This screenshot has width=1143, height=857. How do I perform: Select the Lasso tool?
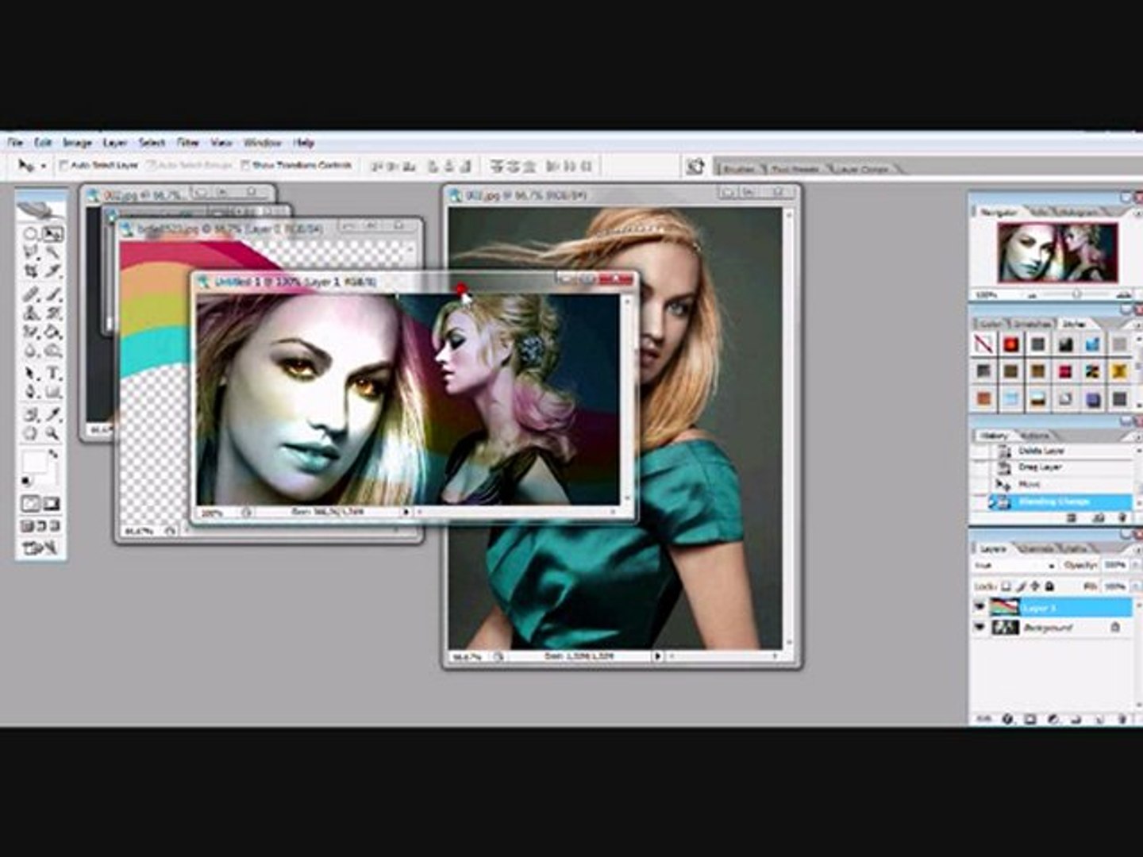click(30, 252)
